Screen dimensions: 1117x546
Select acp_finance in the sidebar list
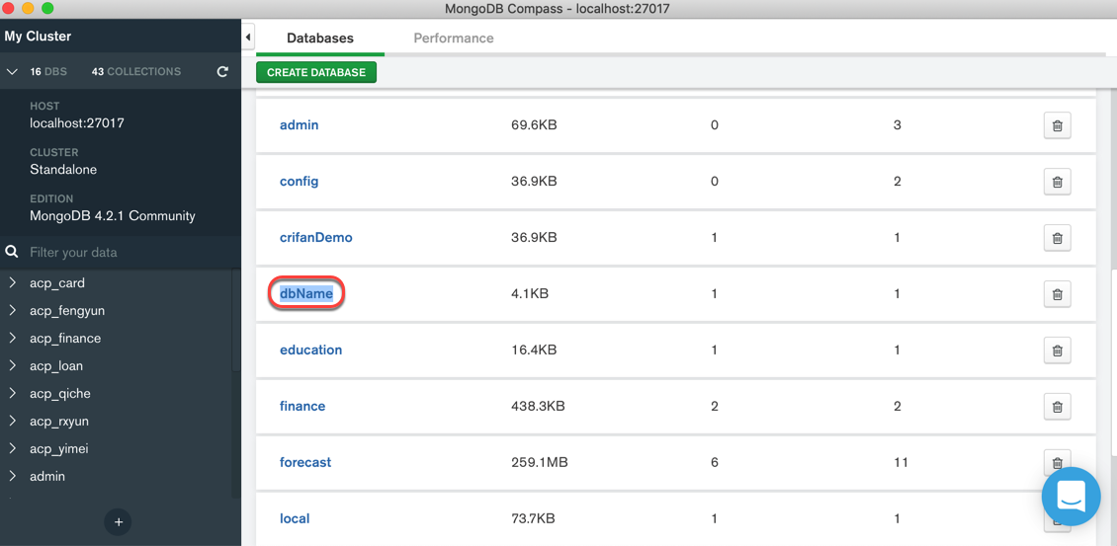point(65,338)
